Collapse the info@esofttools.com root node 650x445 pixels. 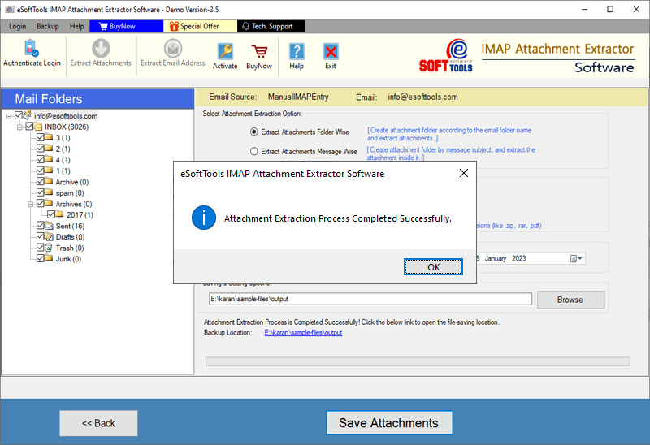tap(8, 116)
